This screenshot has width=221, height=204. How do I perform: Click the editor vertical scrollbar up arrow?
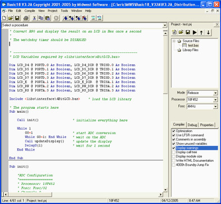[x=165, y=33]
